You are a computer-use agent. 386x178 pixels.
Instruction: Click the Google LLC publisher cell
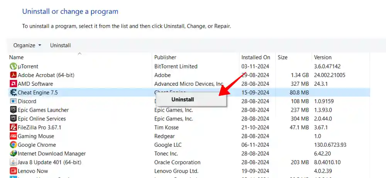click(x=168, y=145)
